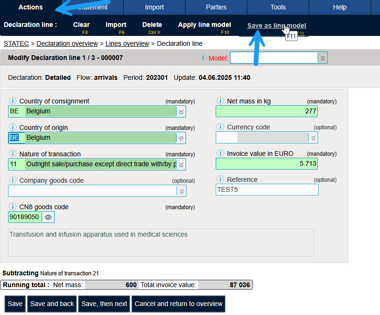Screen dimensions: 380x315
Task: Open the Nature of transaction dropdown
Action: point(181,164)
